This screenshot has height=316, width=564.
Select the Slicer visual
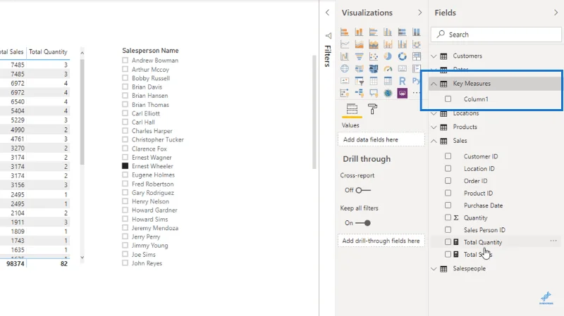click(x=359, y=81)
